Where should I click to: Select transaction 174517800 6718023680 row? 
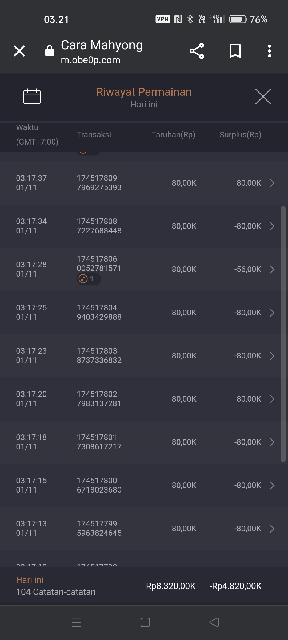[99, 485]
